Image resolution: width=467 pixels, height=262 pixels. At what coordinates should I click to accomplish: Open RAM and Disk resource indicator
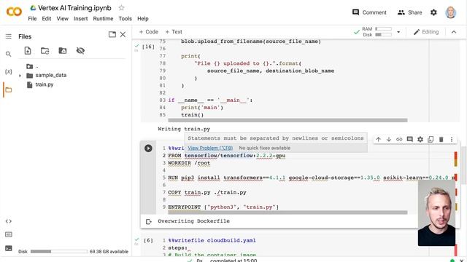coord(377,32)
